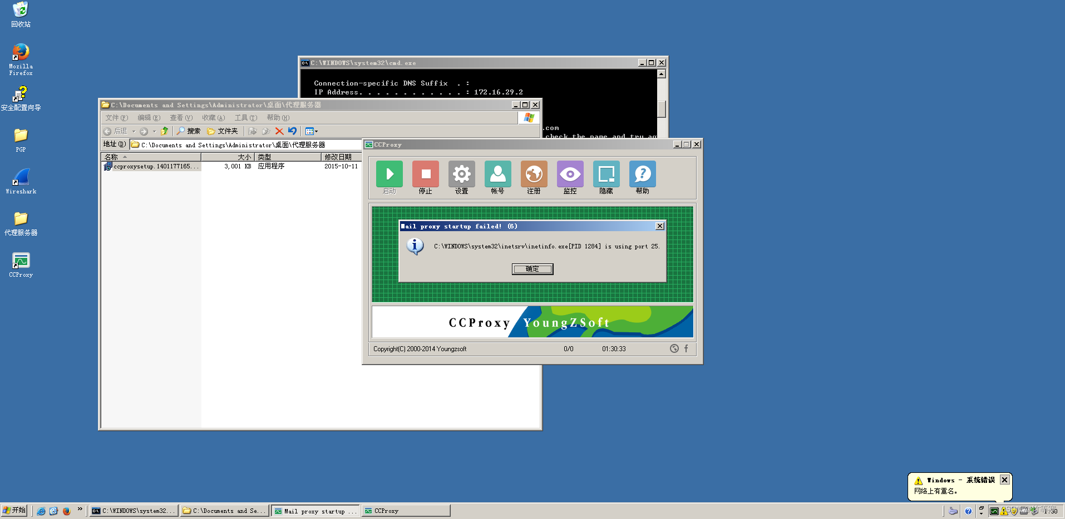Sort by the Size (大小) column header
The height and width of the screenshot is (519, 1065).
pos(228,157)
